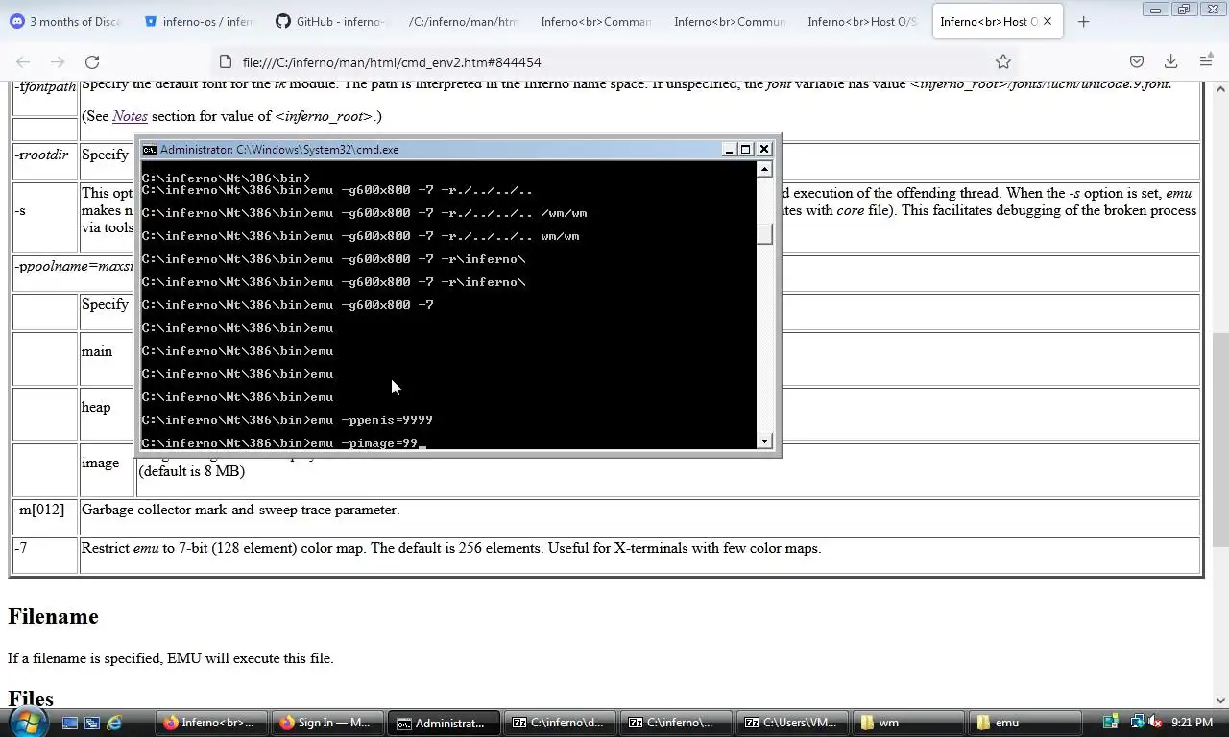Click the cmd window scrollbar thumb

tap(764, 234)
